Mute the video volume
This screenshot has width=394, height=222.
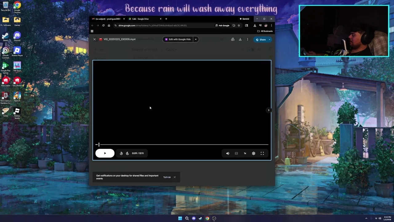tap(228, 153)
